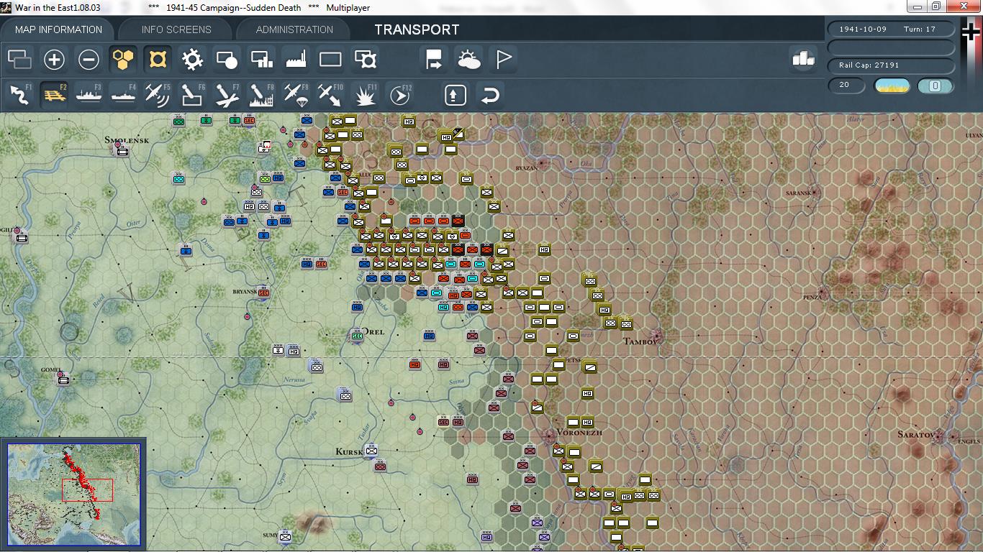Screen dimensions: 983x552
Task: Switch to MAP INFORMATION tab
Action: pyautogui.click(x=58, y=29)
